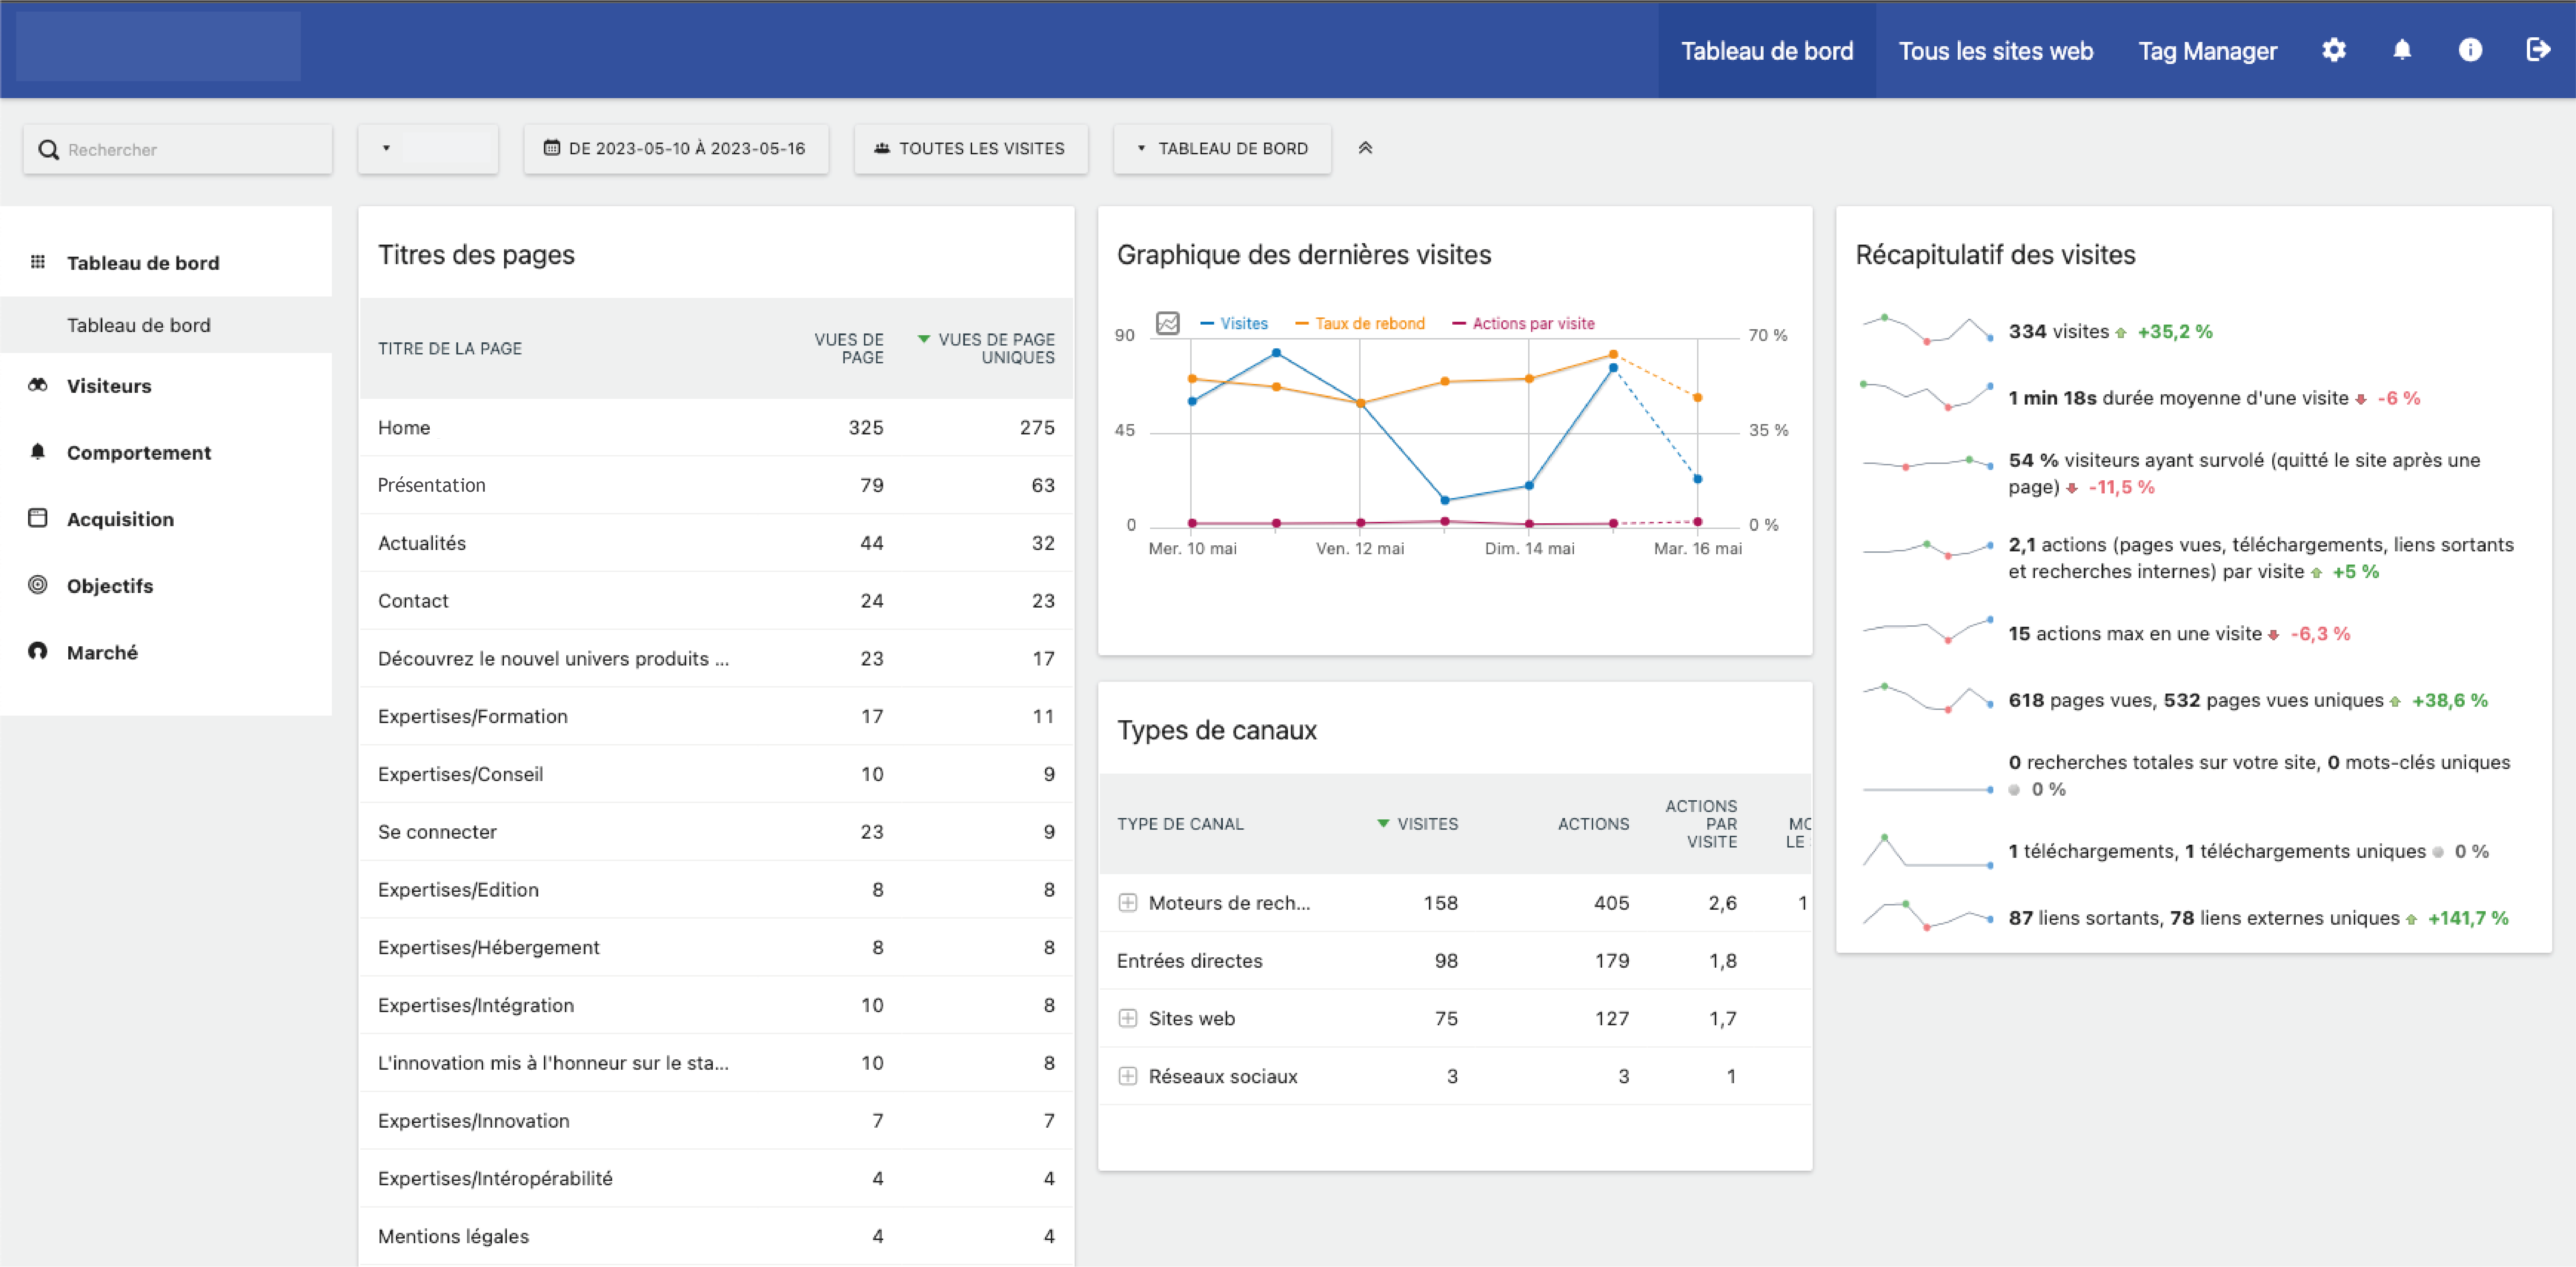
Task: Click the Home page title row
Action: coord(716,428)
